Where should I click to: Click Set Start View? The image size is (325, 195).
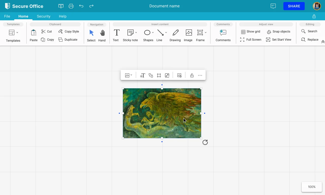[279, 40]
